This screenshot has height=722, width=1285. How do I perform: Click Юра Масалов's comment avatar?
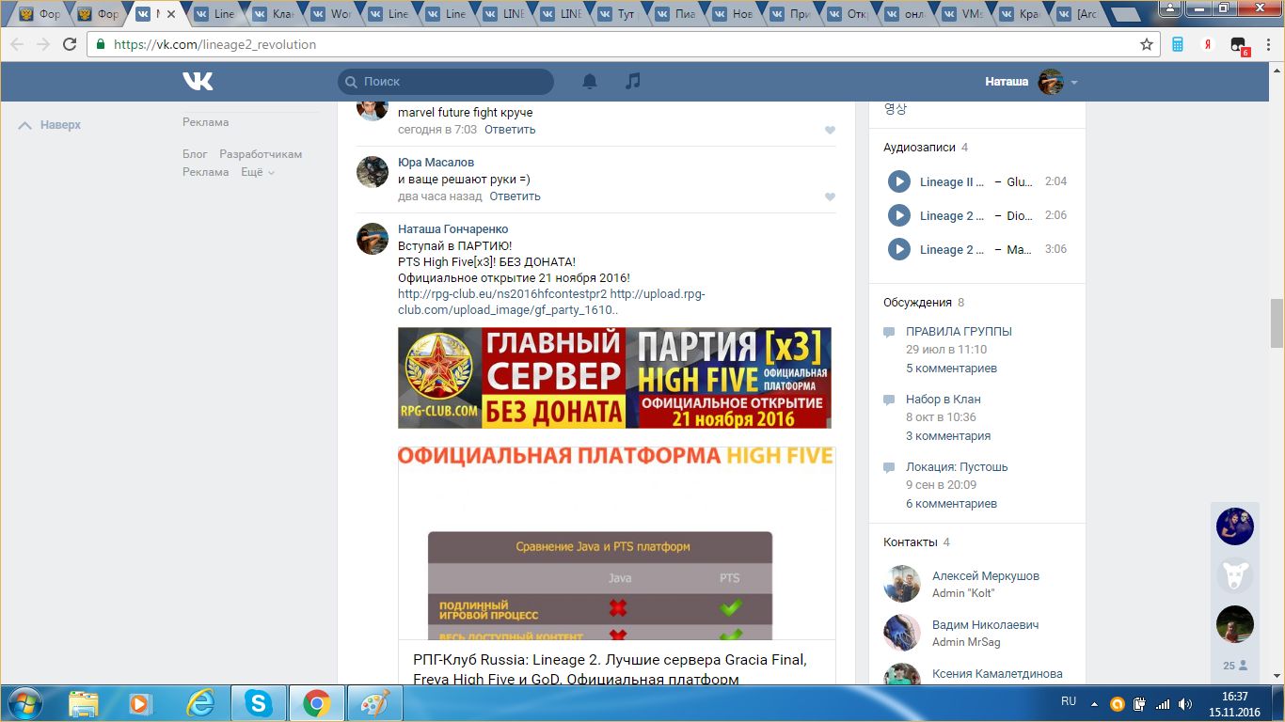pos(373,172)
